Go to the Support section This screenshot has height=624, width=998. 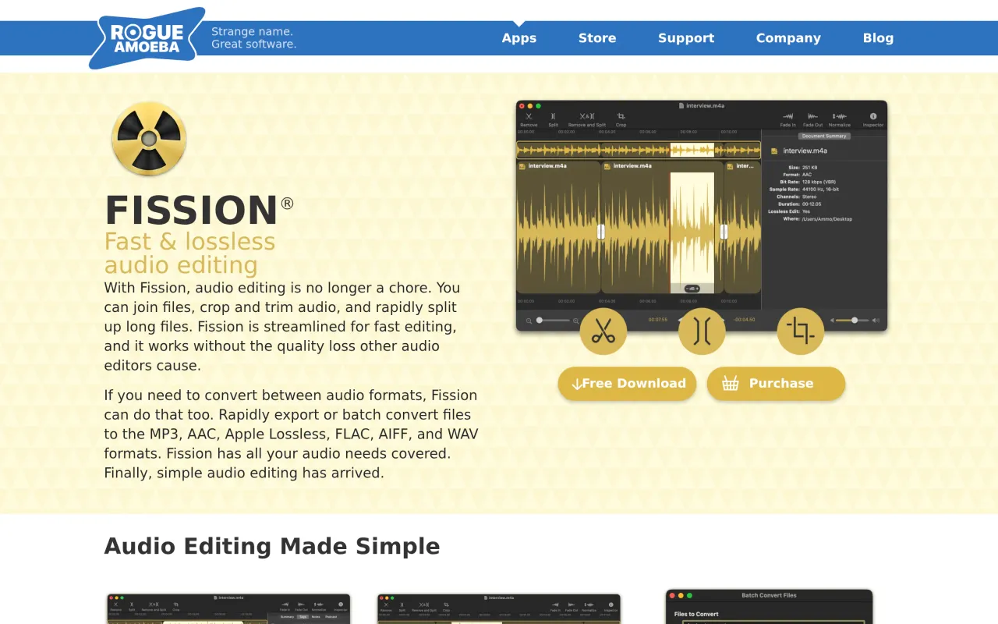click(686, 37)
